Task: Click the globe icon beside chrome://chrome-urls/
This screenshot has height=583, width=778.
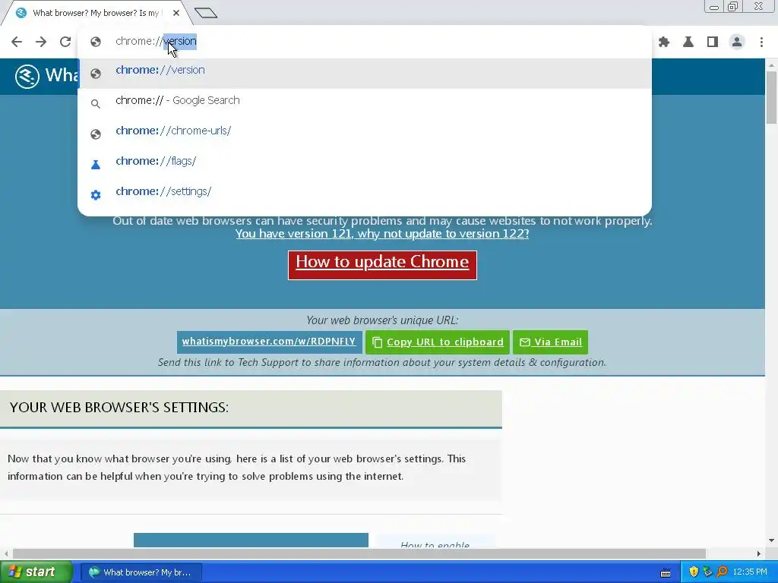Action: click(x=96, y=134)
